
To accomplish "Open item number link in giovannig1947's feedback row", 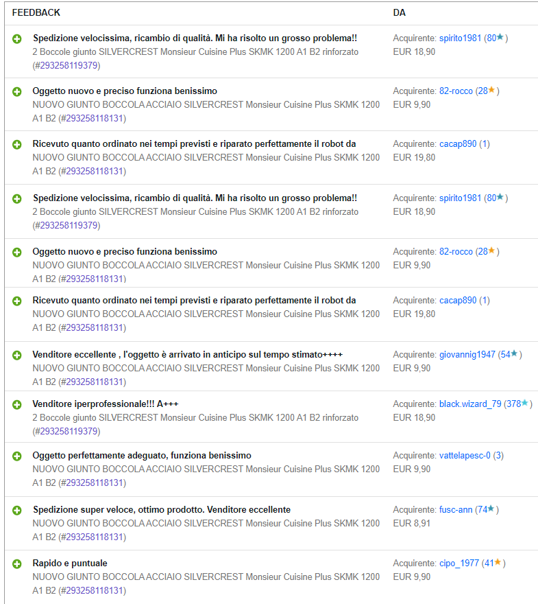I will tap(95, 382).
